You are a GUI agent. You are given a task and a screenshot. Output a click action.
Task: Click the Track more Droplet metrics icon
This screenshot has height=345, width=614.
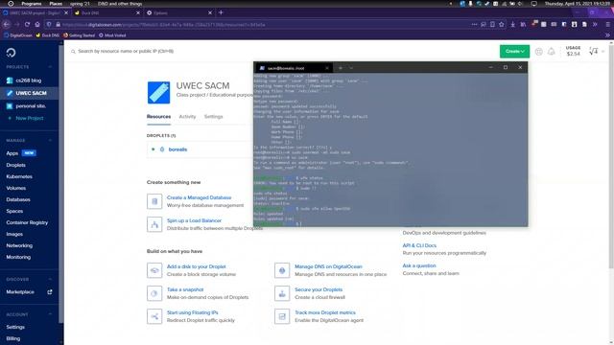[282, 316]
